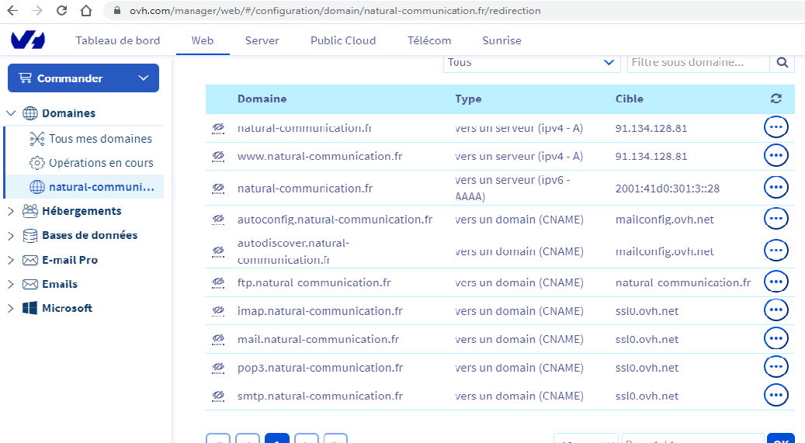Open actions menu for www.natural-communication.fr row
Image resolution: width=805 pixels, height=443 pixels.
[776, 156]
